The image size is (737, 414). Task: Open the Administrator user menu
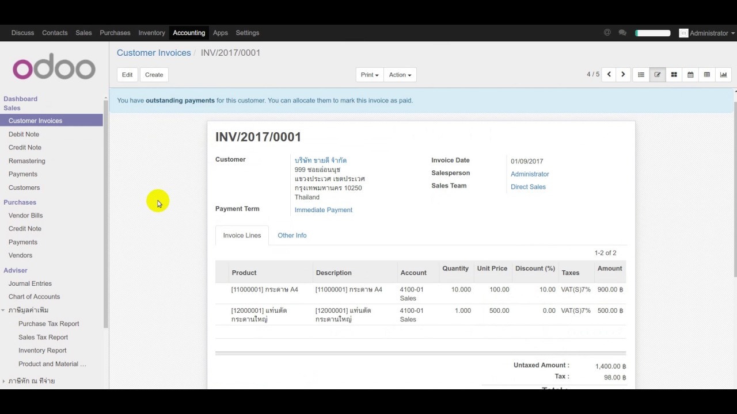point(706,33)
